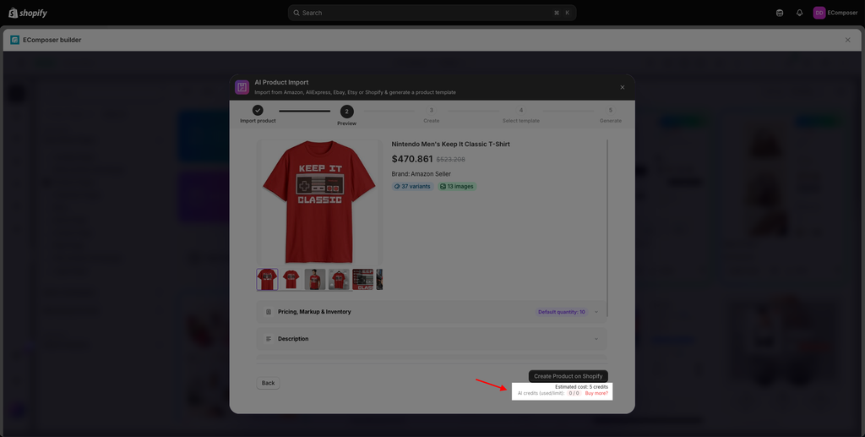
Task: Click Create Product on Shopify
Action: point(569,376)
